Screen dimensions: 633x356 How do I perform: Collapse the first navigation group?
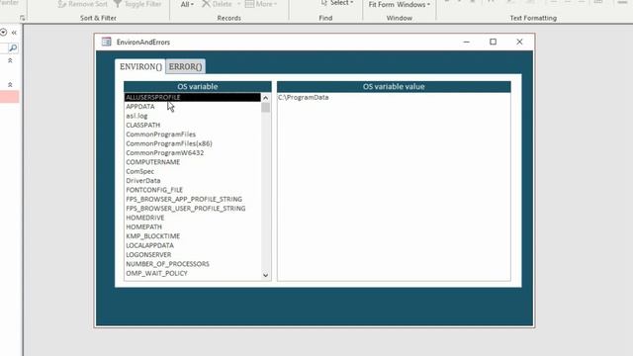[10, 60]
